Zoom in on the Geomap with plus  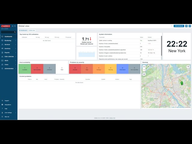click(x=144, y=67)
